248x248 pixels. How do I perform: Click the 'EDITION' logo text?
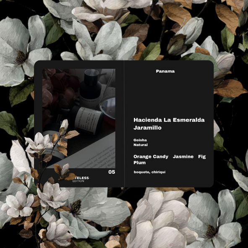[78, 181]
